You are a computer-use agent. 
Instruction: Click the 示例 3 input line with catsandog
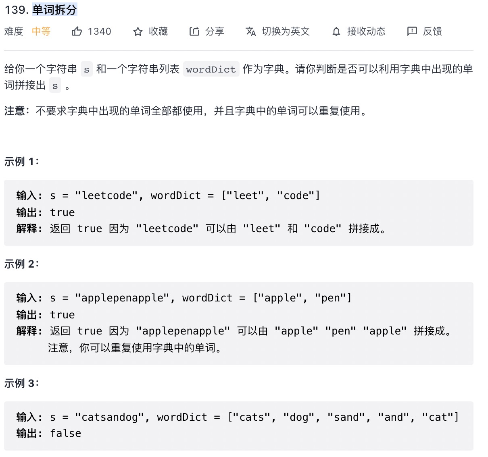click(238, 417)
